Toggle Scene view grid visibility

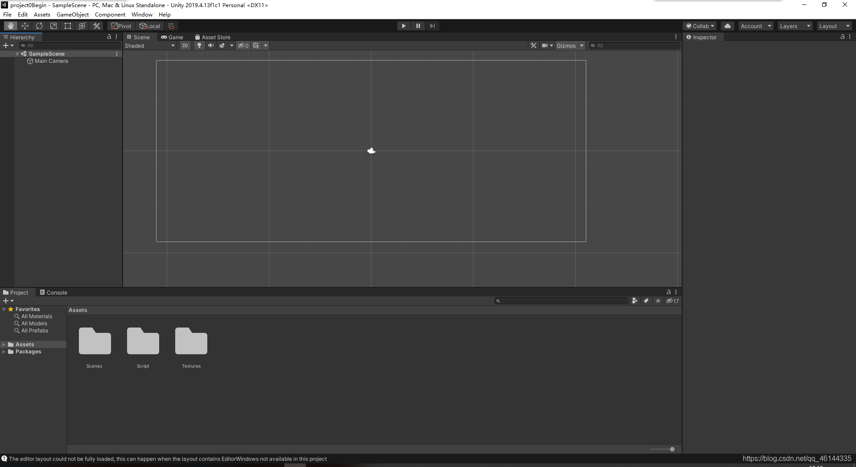(256, 45)
